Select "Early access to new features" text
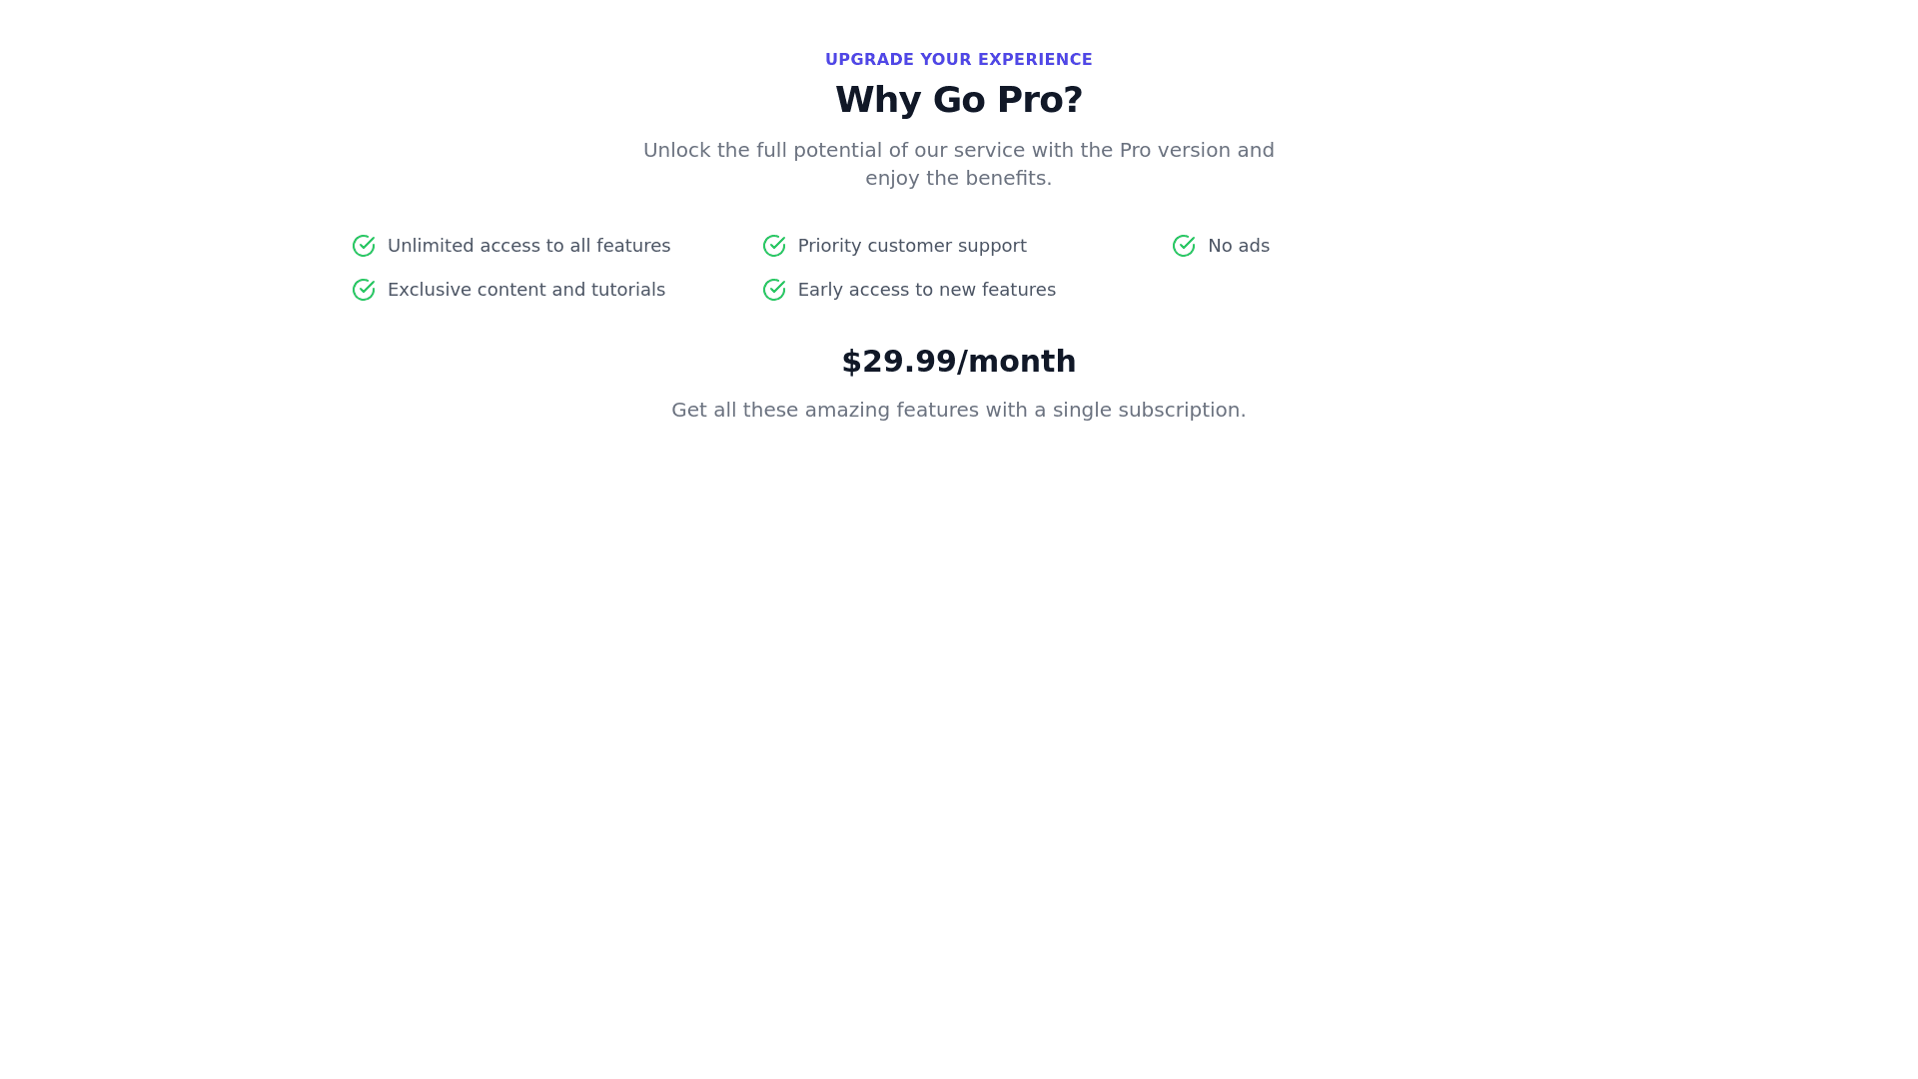This screenshot has width=1918, height=1079. [x=926, y=290]
